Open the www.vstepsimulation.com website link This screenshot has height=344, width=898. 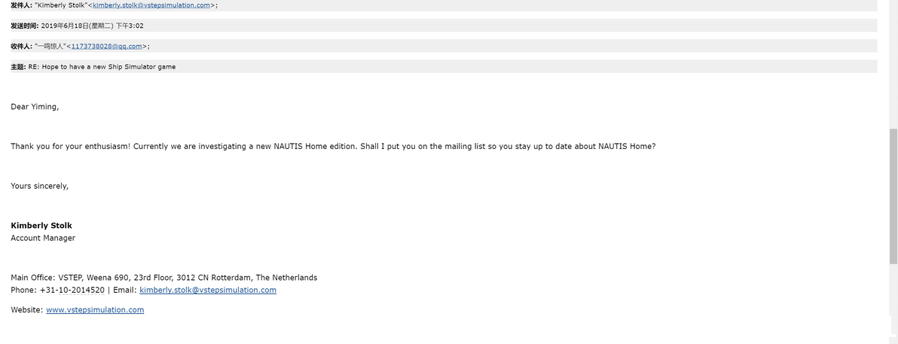[95, 309]
